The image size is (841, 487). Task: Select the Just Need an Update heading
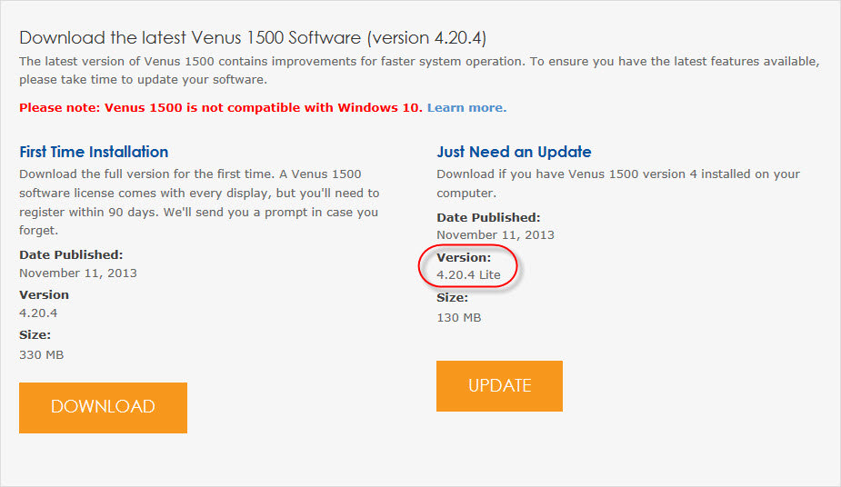coord(514,152)
